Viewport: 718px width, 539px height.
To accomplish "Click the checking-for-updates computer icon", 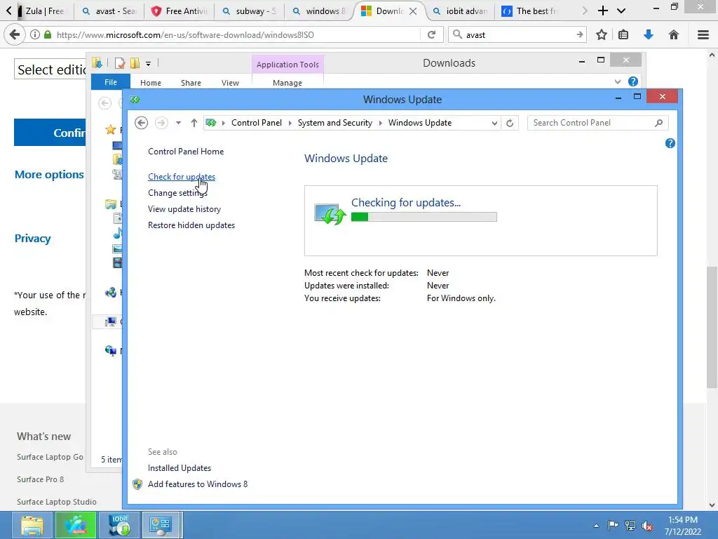I will pyautogui.click(x=330, y=215).
